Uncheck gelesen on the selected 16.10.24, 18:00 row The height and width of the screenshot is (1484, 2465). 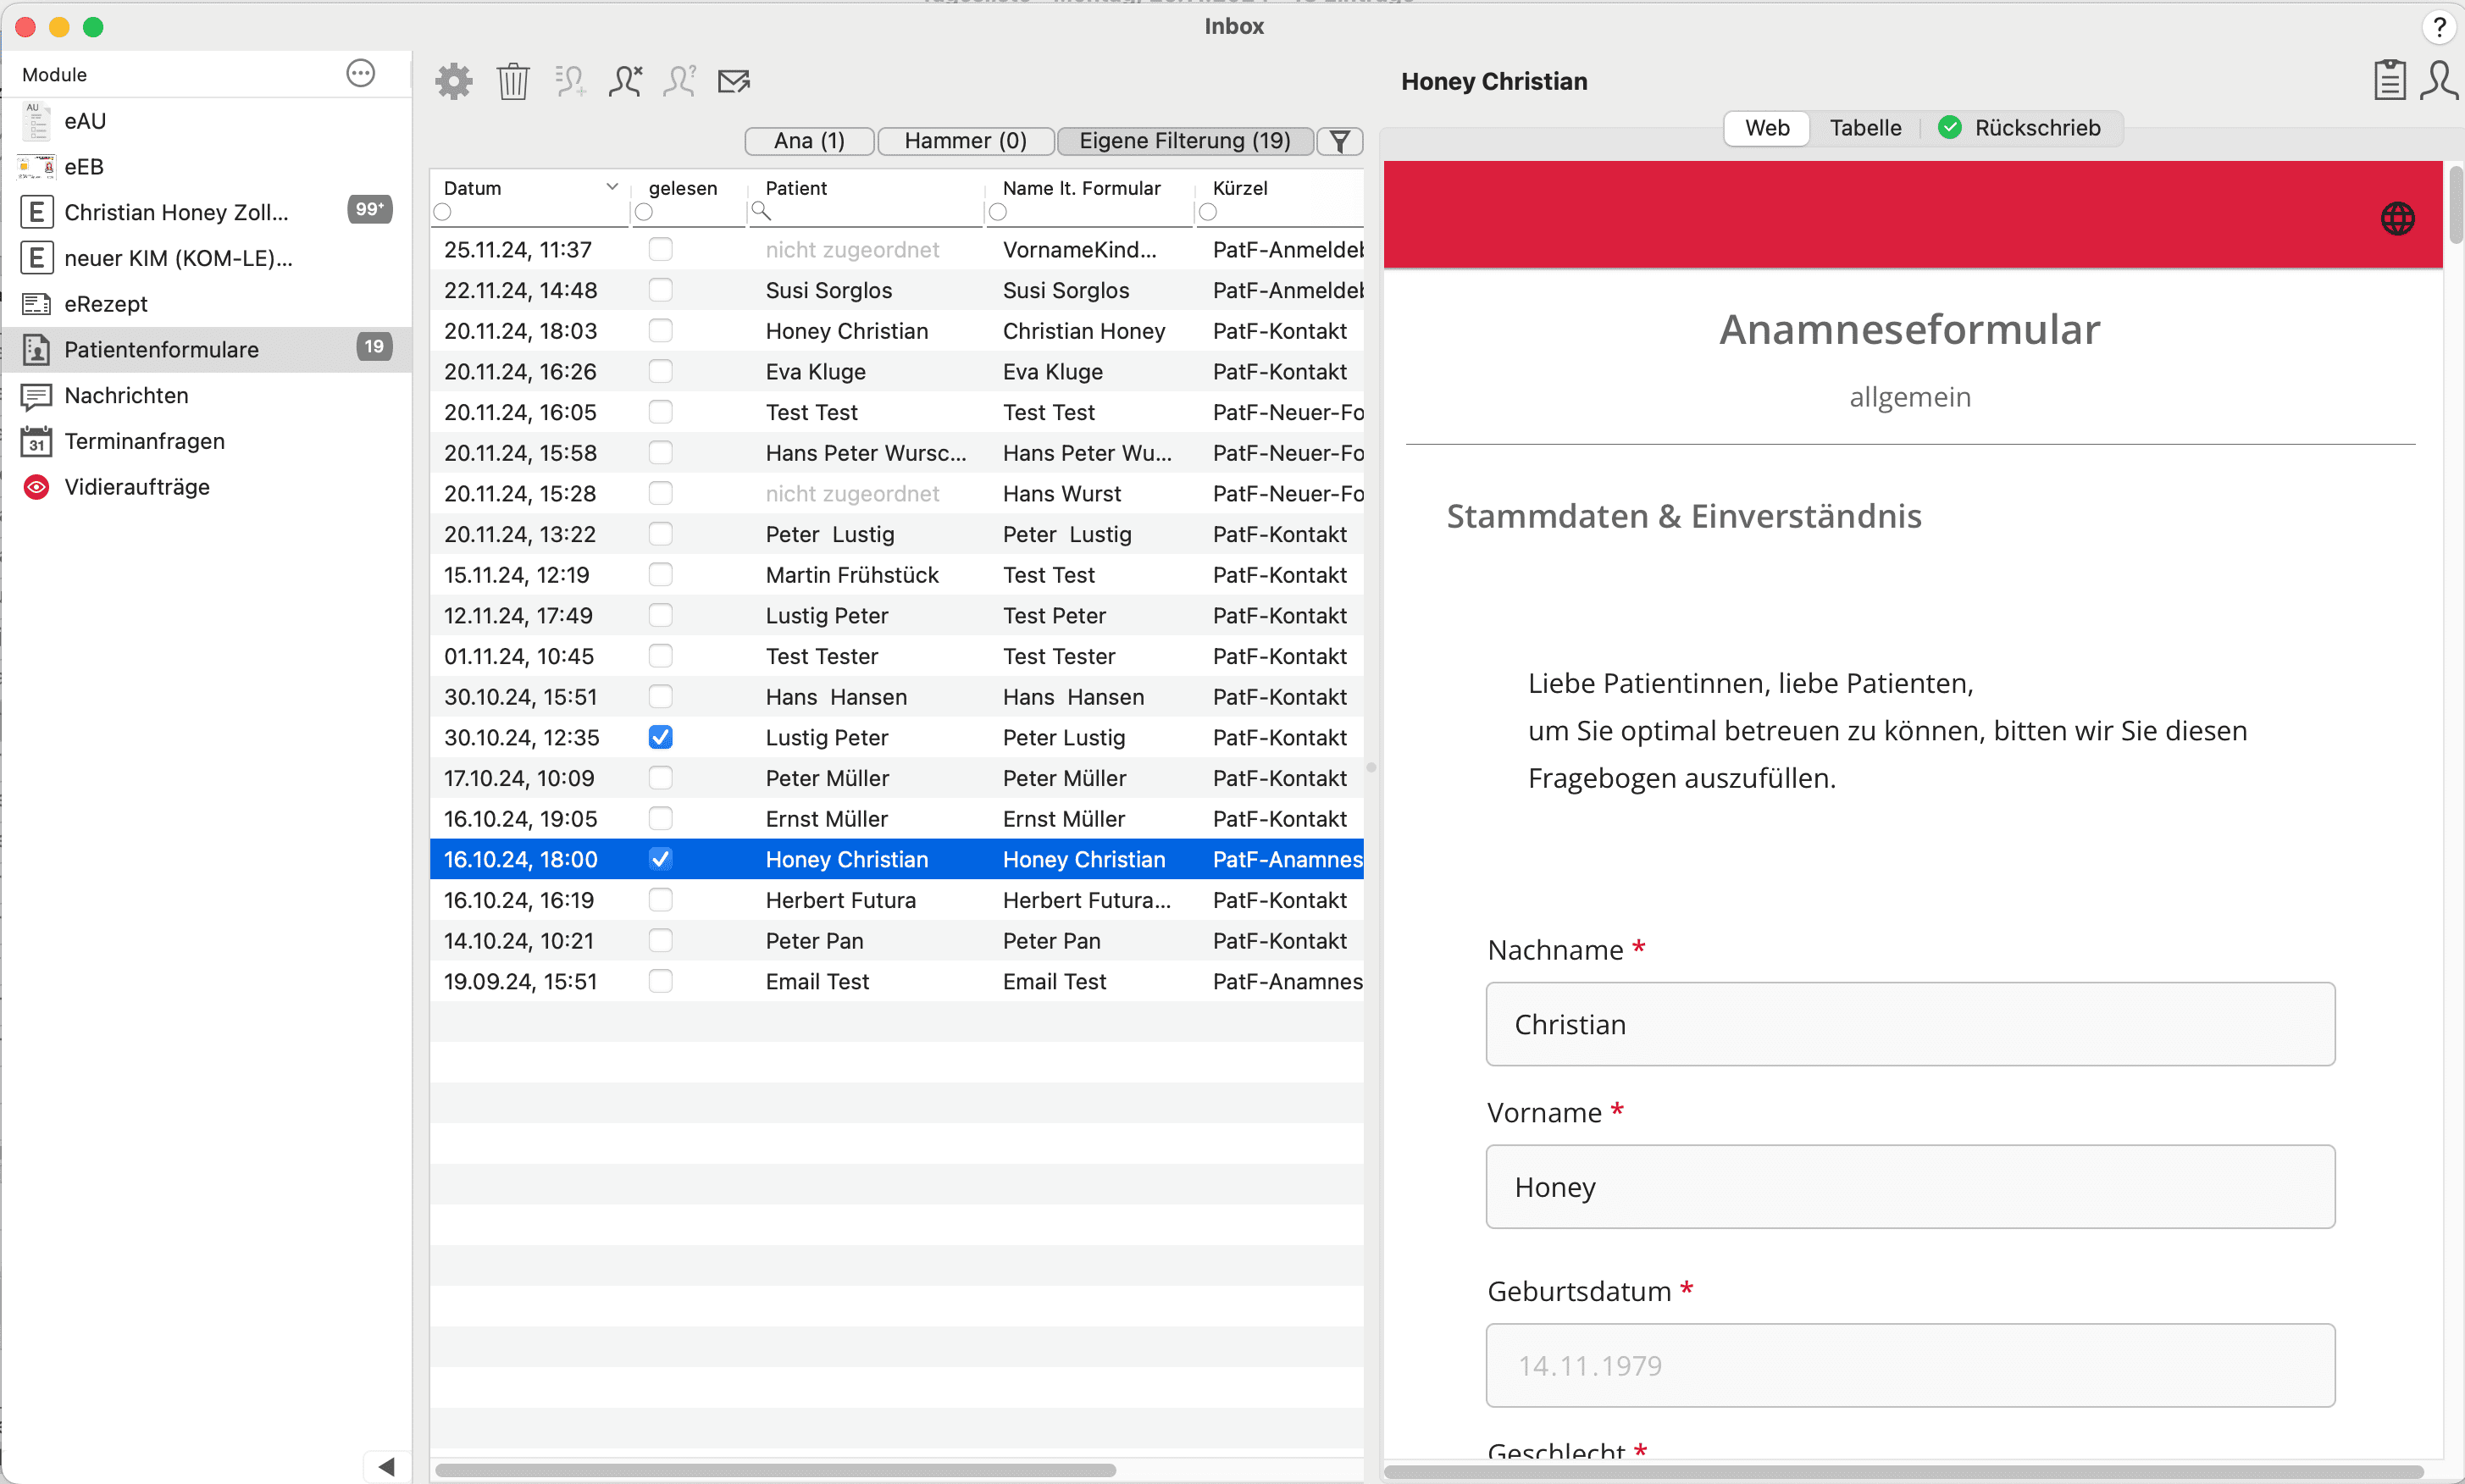coord(660,859)
